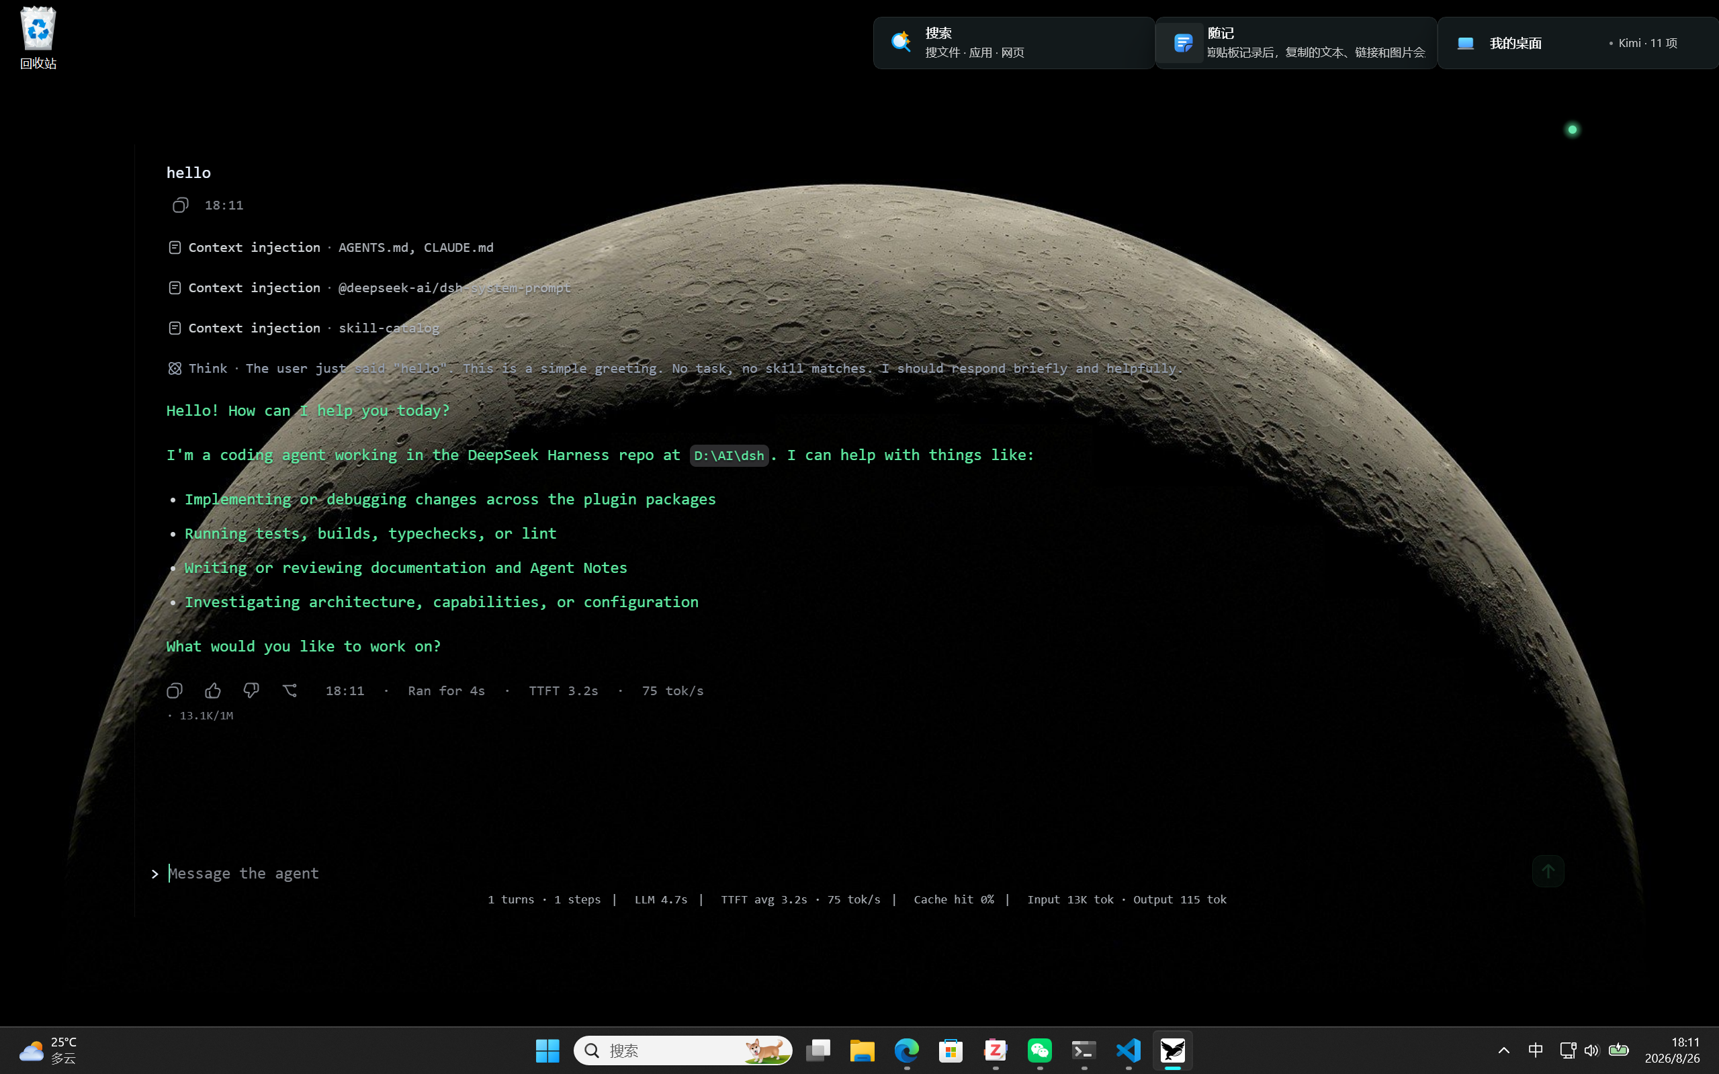This screenshot has height=1074, width=1719.
Task: Open Microsoft Edge from the taskbar
Action: point(907,1050)
